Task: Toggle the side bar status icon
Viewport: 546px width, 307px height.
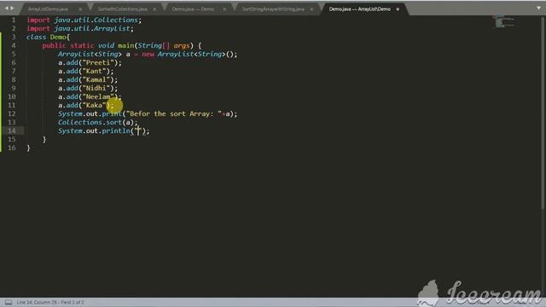Action: click(9, 302)
